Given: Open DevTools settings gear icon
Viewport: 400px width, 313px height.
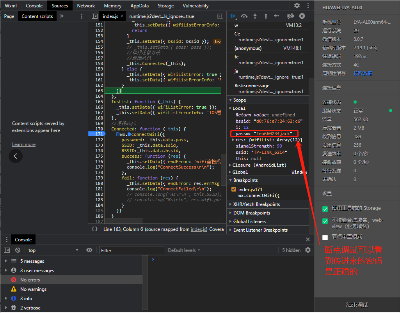Looking at the screenshot, I should pyautogui.click(x=297, y=5).
